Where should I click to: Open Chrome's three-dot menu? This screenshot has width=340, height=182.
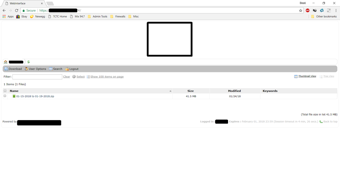point(336,10)
